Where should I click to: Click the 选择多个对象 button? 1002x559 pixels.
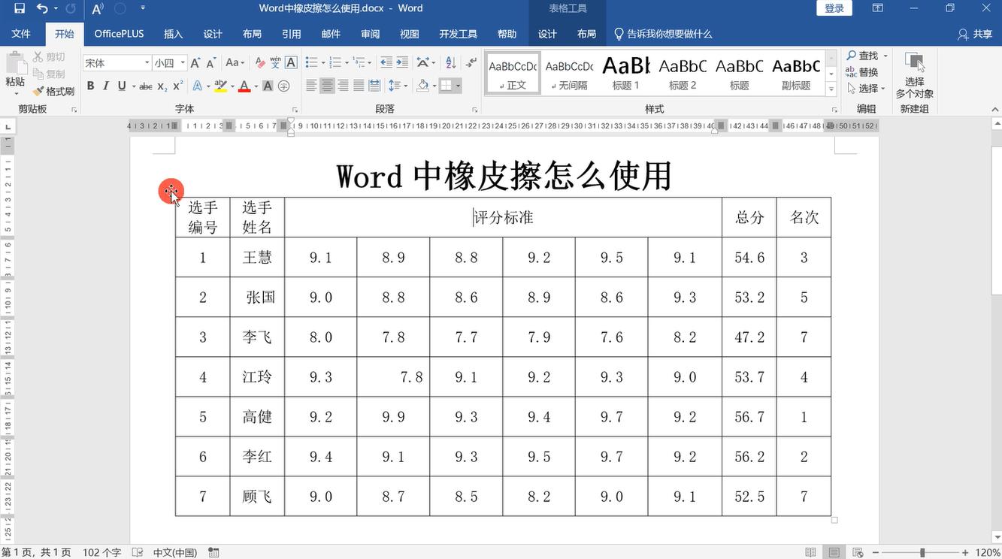tap(914, 76)
